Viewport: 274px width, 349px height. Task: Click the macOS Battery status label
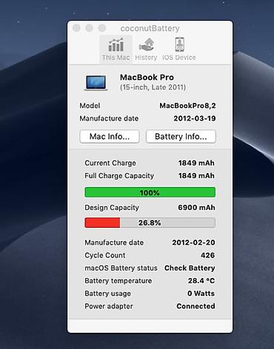(x=121, y=268)
